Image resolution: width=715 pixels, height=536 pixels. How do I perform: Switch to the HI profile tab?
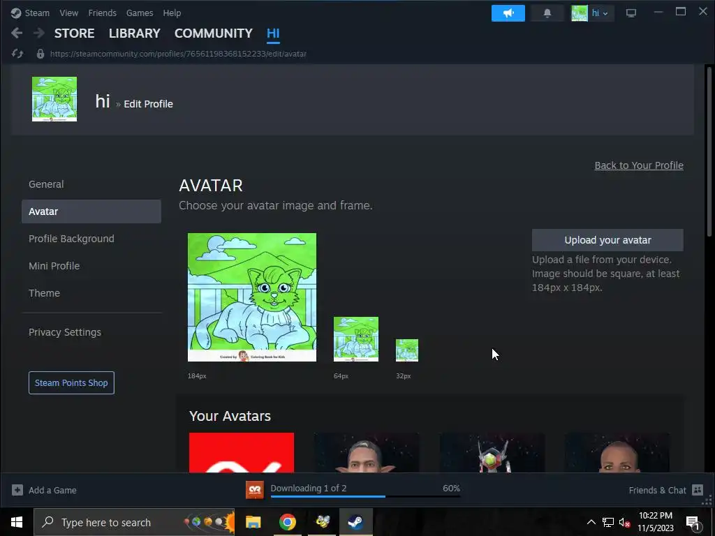(x=273, y=33)
